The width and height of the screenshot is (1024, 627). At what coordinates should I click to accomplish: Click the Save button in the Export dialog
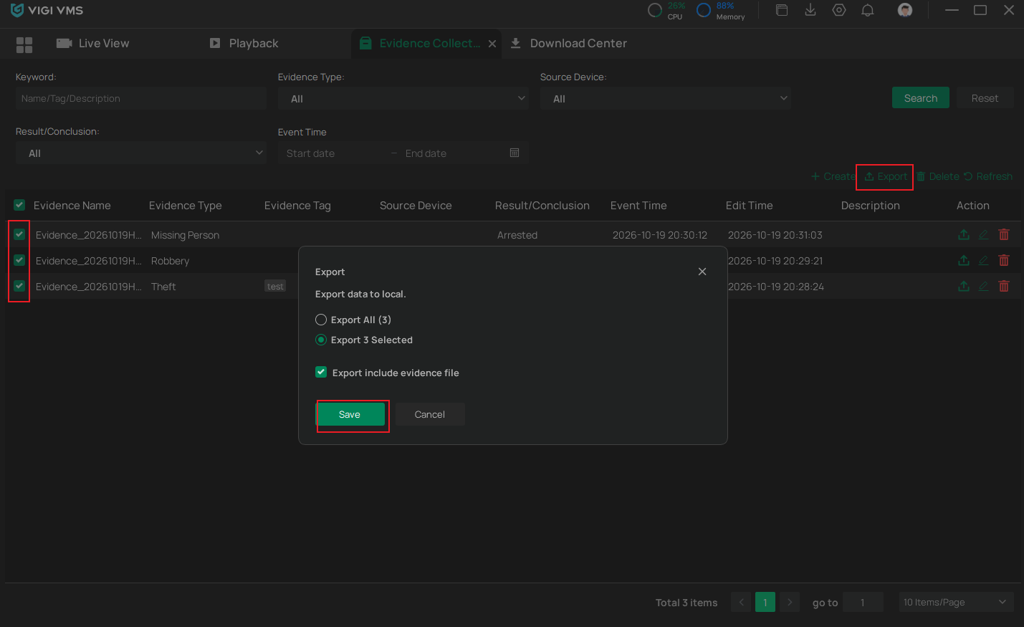click(x=350, y=414)
